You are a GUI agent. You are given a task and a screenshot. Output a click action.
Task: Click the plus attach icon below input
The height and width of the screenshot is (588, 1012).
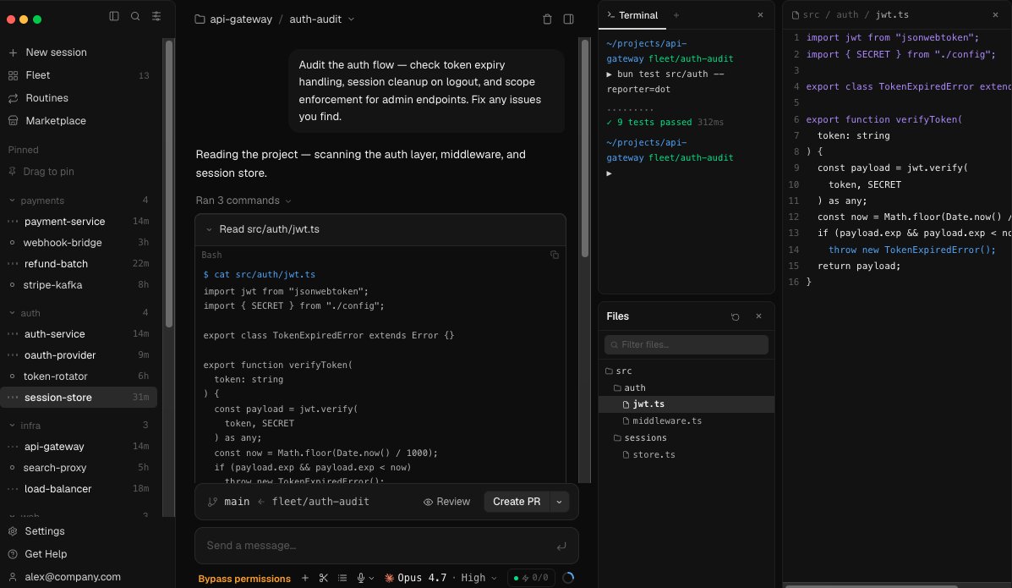pos(305,579)
